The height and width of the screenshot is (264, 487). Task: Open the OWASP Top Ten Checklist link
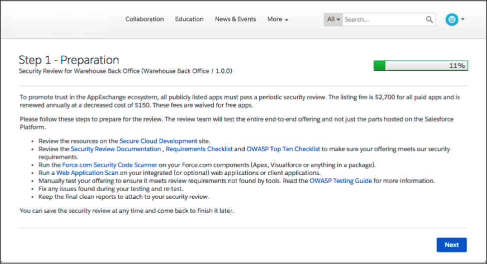[x=283, y=149]
